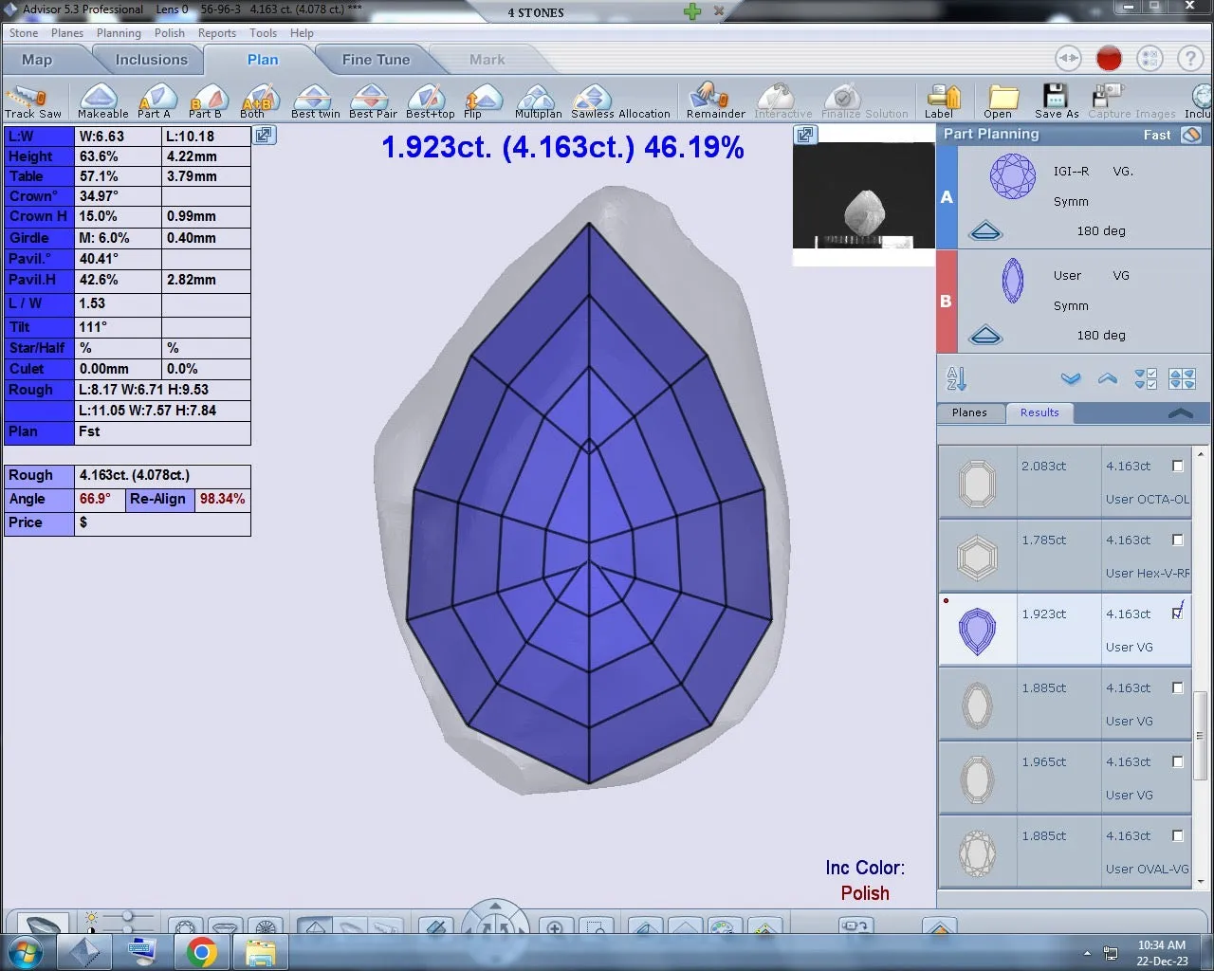This screenshot has height=971, width=1214.
Task: Click the green plus icon near 4 STONES
Action: 692,11
